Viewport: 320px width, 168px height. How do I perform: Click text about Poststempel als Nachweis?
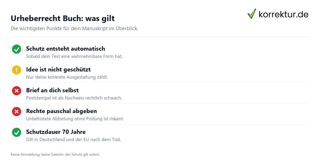point(74,98)
